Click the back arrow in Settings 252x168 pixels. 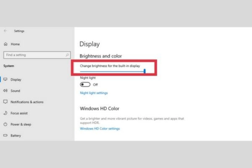click(x=5, y=31)
